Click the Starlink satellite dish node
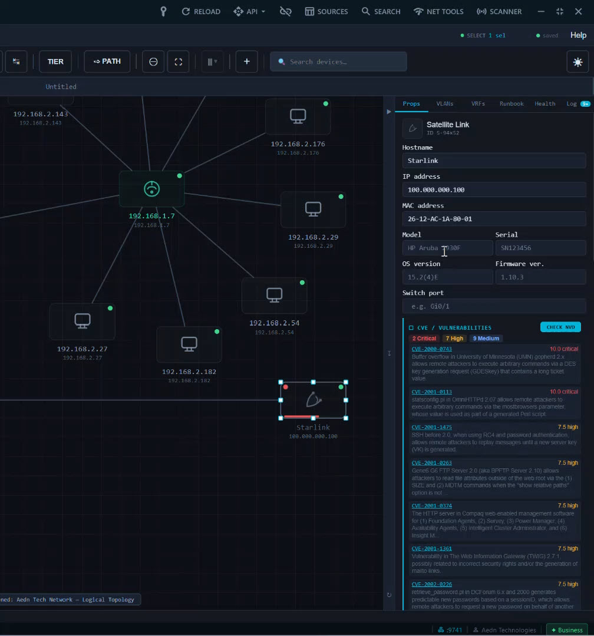594x636 pixels. point(313,400)
